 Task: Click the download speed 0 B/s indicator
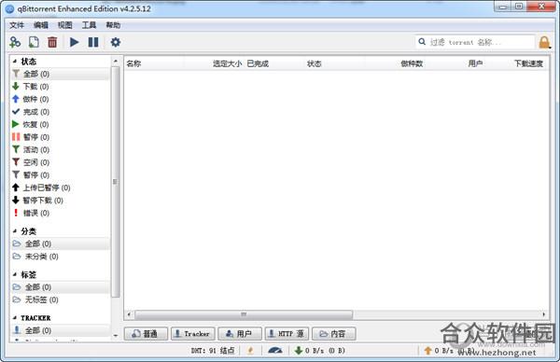(x=320, y=351)
